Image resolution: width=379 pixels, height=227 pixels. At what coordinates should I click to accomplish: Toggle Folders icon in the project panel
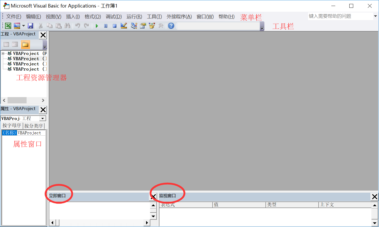(x=26, y=45)
